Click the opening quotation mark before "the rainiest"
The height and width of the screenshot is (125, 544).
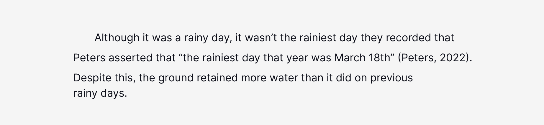pos(181,55)
